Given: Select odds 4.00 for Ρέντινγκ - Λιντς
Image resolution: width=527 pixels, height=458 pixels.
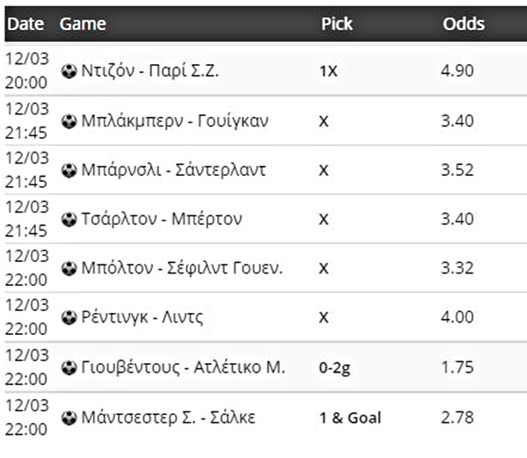Looking at the screenshot, I should click(457, 317).
